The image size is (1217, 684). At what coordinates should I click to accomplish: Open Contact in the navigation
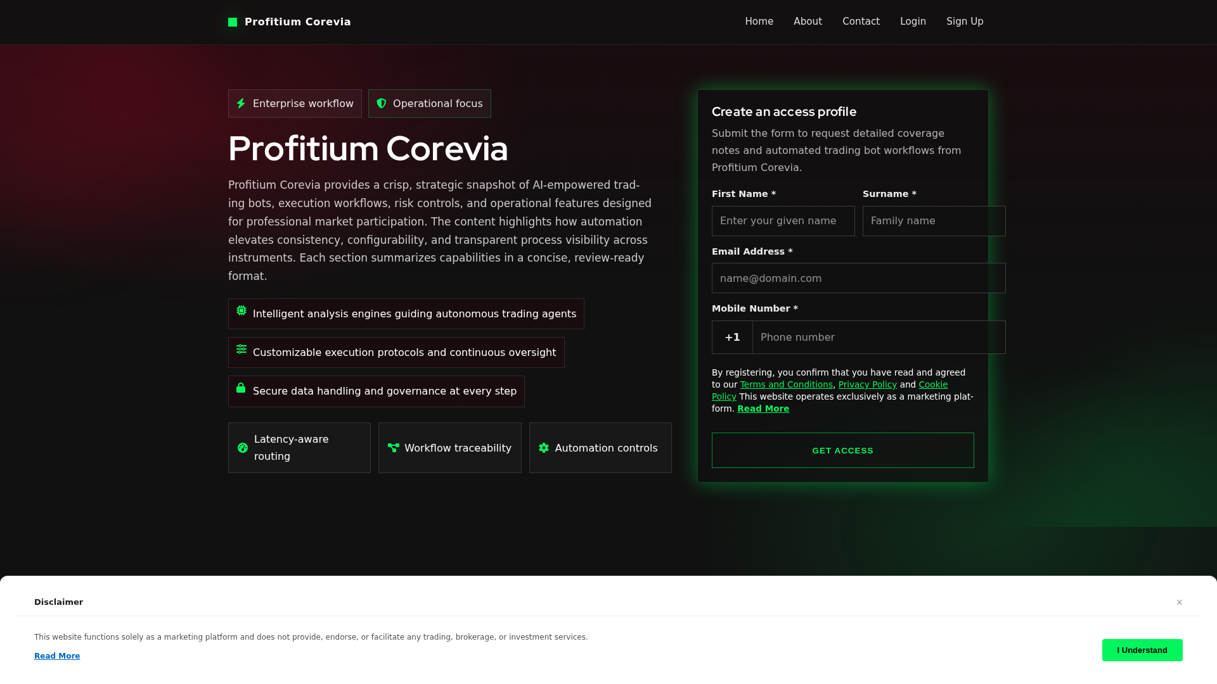tap(861, 22)
